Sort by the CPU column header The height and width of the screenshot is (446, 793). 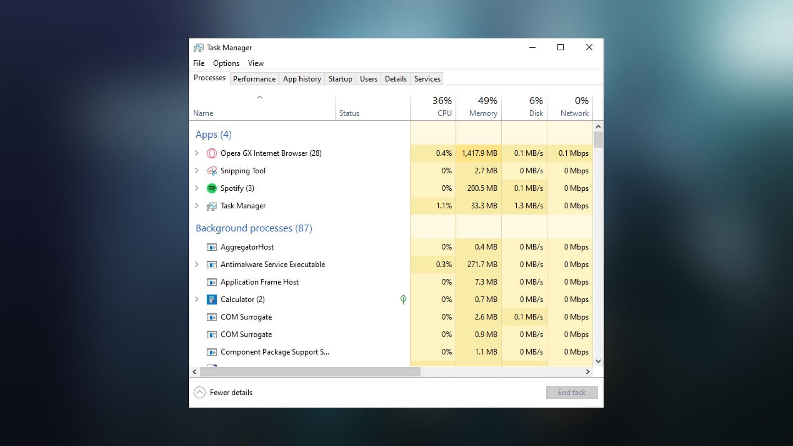point(433,107)
